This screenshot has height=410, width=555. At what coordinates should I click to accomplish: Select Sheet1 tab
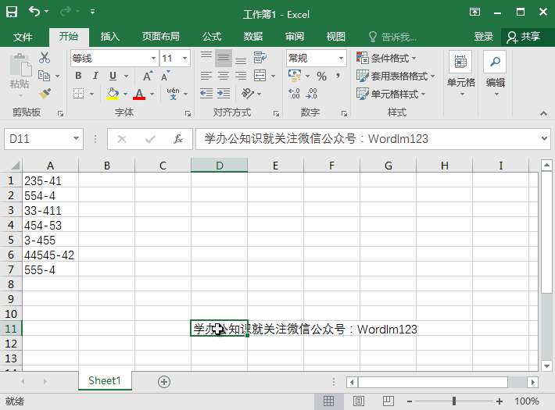coord(105,380)
